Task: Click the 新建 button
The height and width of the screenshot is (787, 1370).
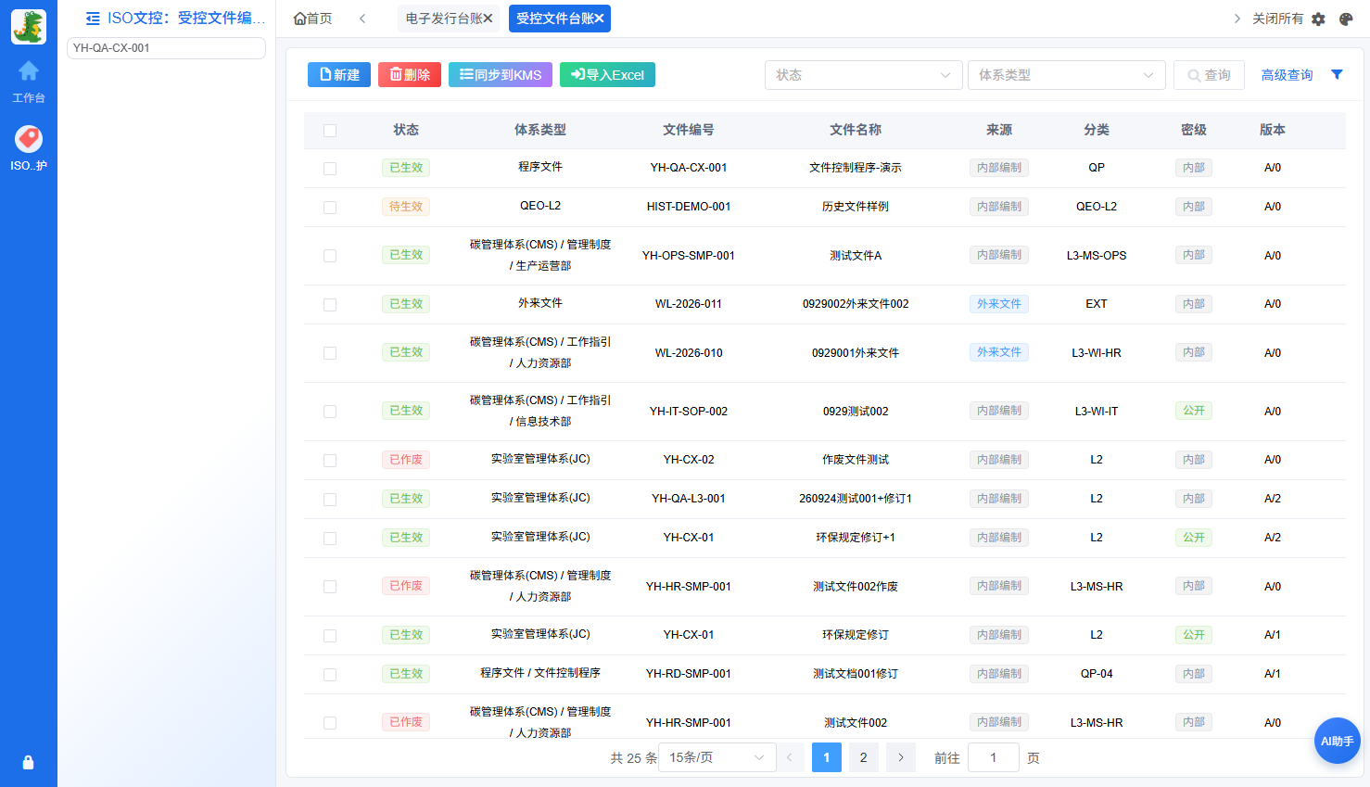Action: pos(339,75)
